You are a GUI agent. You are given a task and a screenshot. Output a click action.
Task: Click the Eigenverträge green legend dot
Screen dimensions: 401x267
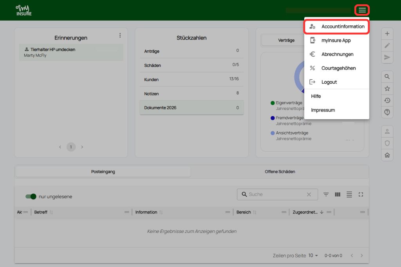273,103
